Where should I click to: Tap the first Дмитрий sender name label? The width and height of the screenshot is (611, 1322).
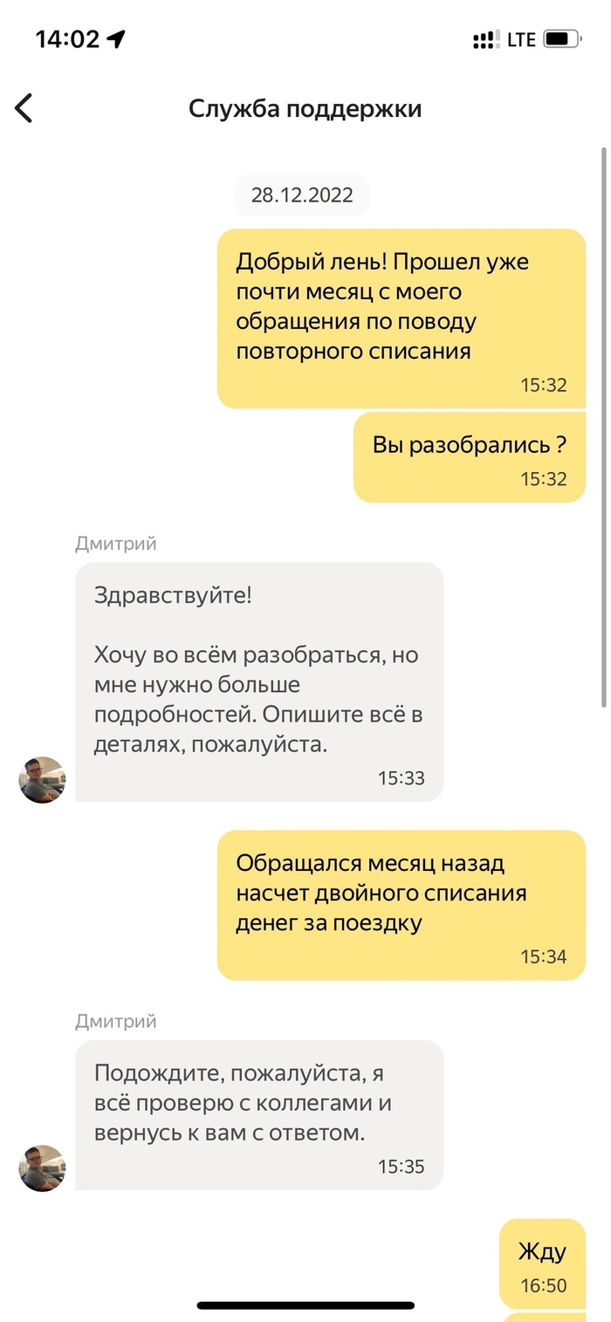pyautogui.click(x=116, y=544)
